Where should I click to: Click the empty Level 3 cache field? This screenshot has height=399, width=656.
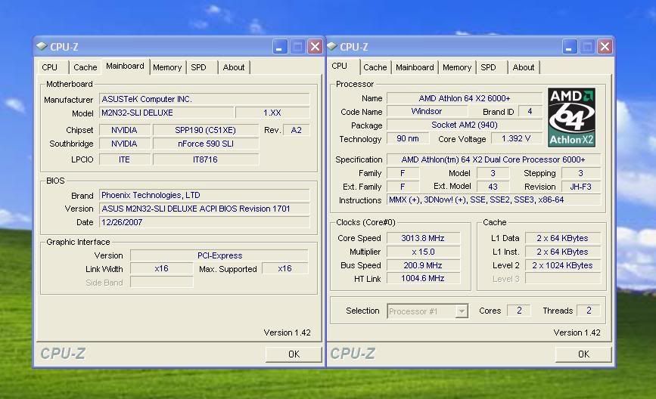[563, 278]
